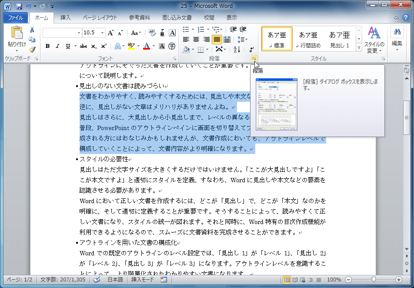Center align the paragraph

click(197, 40)
